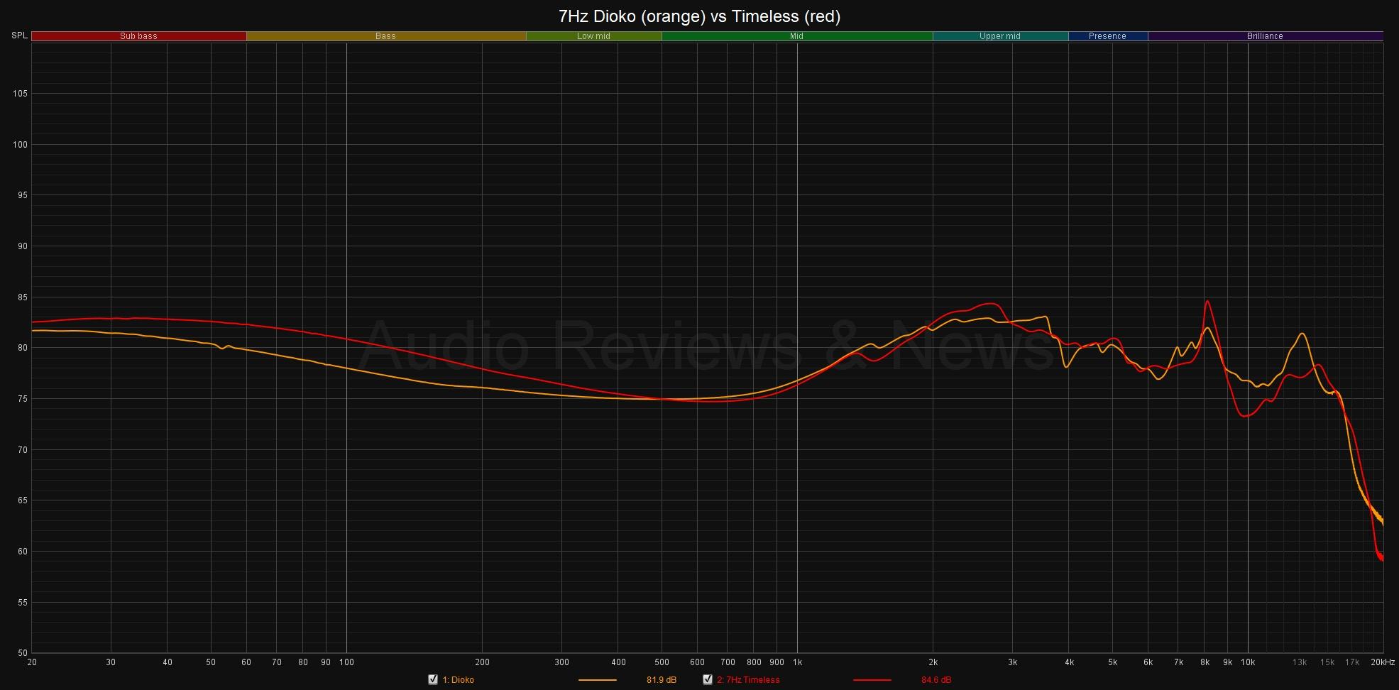Viewport: 1399px width, 690px height.
Task: Select the Presence frequency band
Action: 1107,36
